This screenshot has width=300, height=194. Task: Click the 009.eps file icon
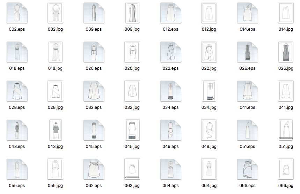94,13
